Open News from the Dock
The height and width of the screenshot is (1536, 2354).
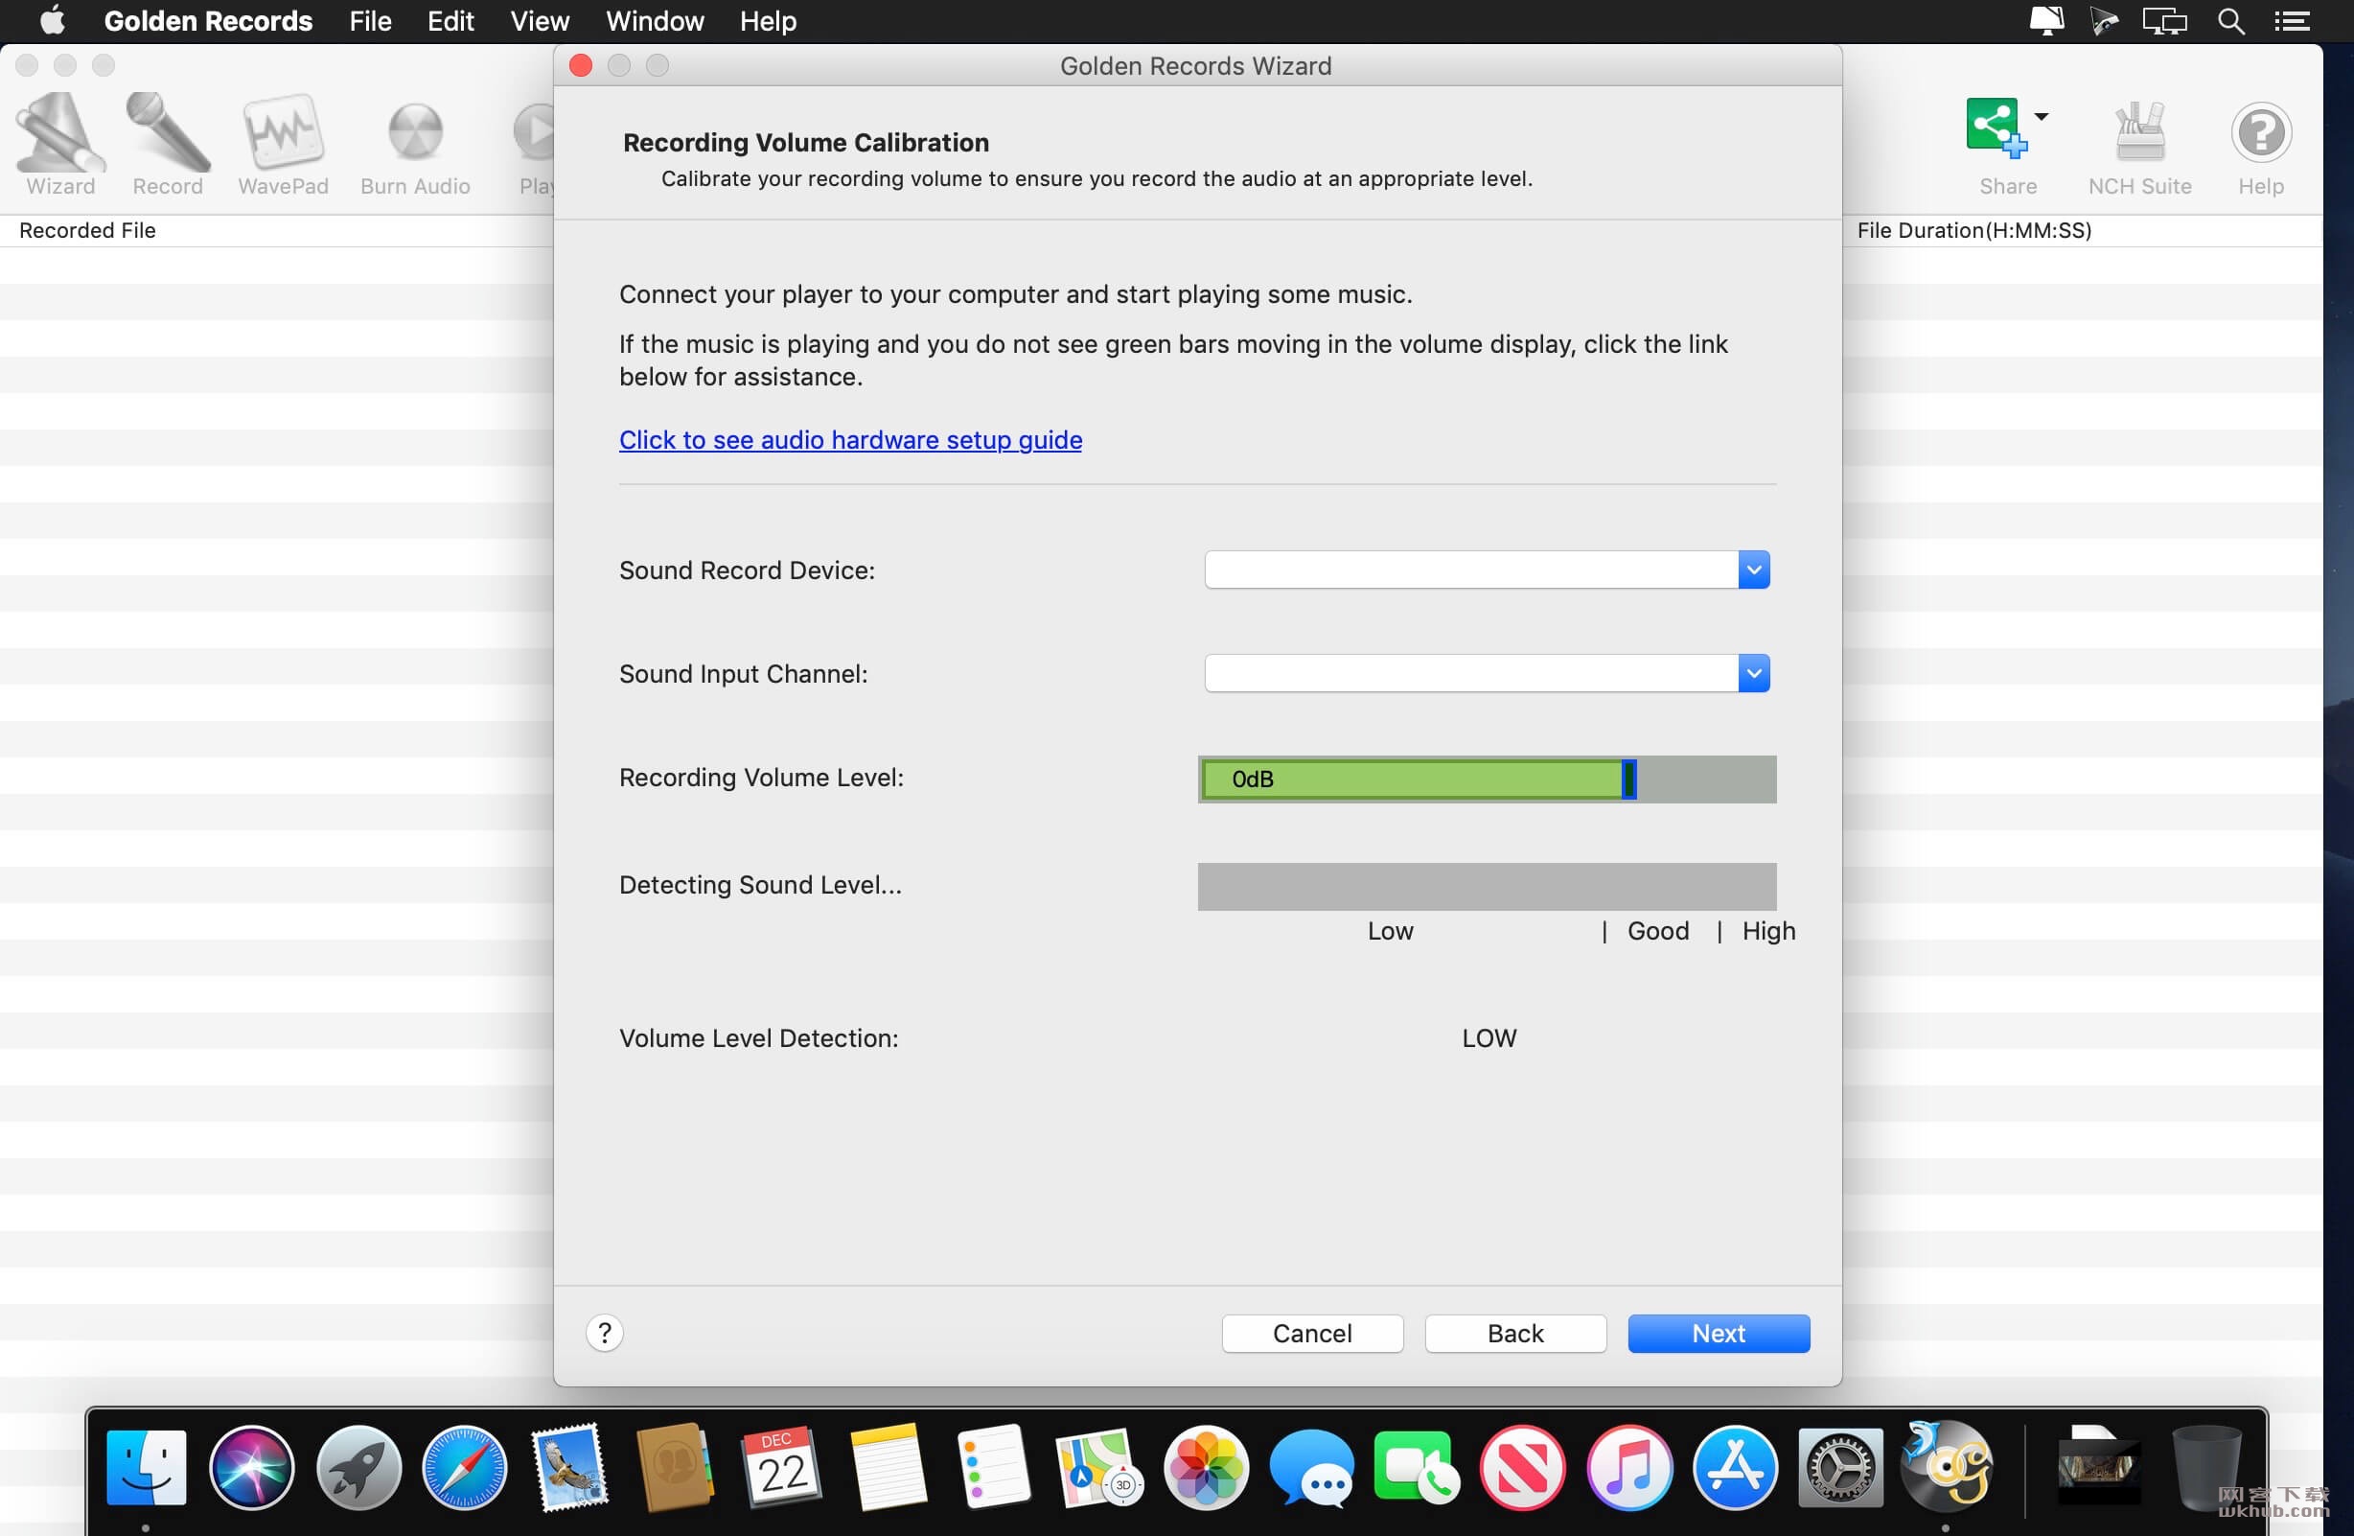click(1522, 1467)
